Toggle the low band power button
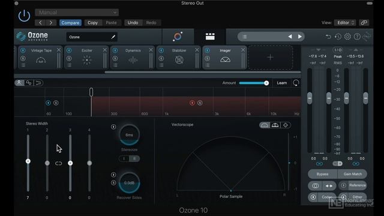The image size is (384, 216). [48, 103]
